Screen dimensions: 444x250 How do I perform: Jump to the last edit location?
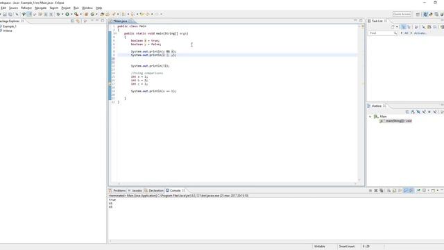142,14
